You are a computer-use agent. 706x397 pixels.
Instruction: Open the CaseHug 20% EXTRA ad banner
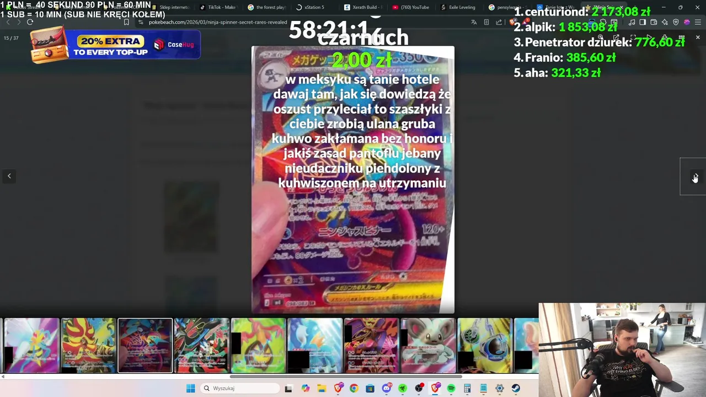click(115, 45)
